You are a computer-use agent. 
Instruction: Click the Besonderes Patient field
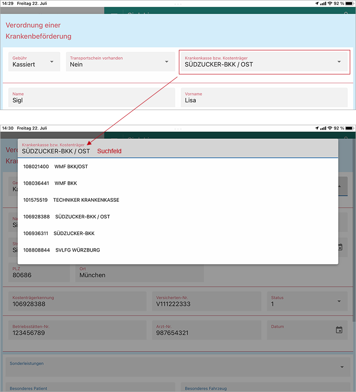pyautogui.click(x=90, y=387)
